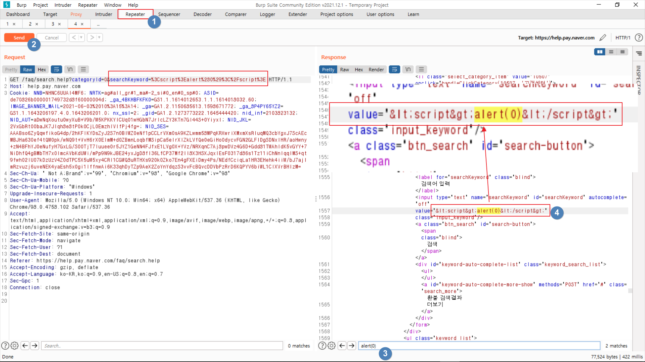645x362 pixels.
Task: Open response search help icon
Action: pyautogui.click(x=322, y=346)
